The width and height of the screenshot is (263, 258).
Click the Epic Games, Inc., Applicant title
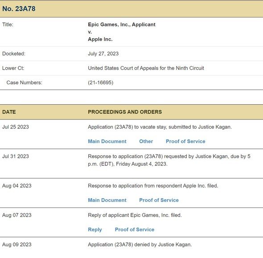point(122,25)
